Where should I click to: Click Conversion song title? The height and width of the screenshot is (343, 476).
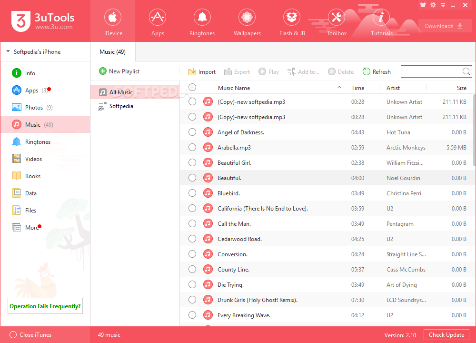coord(233,254)
